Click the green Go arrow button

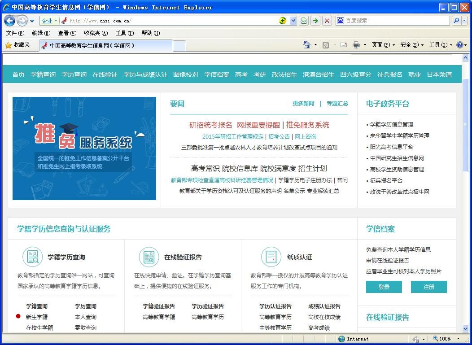pyautogui.click(x=315, y=21)
